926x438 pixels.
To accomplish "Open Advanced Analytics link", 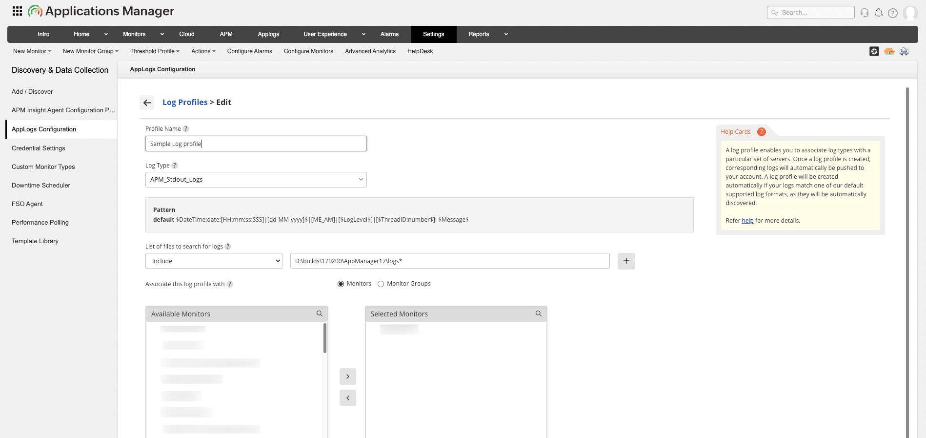I will coord(370,51).
